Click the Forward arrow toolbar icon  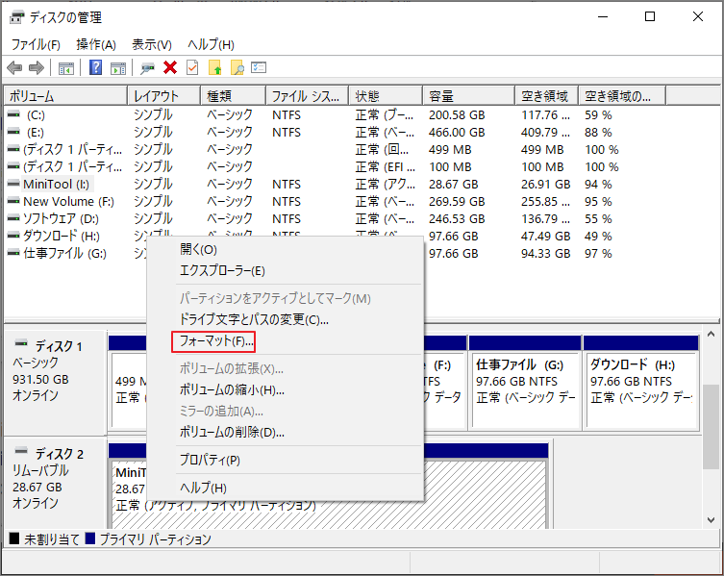tap(37, 68)
